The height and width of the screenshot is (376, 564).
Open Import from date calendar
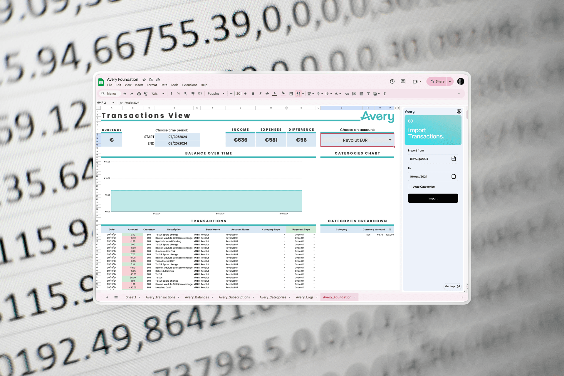click(x=454, y=159)
